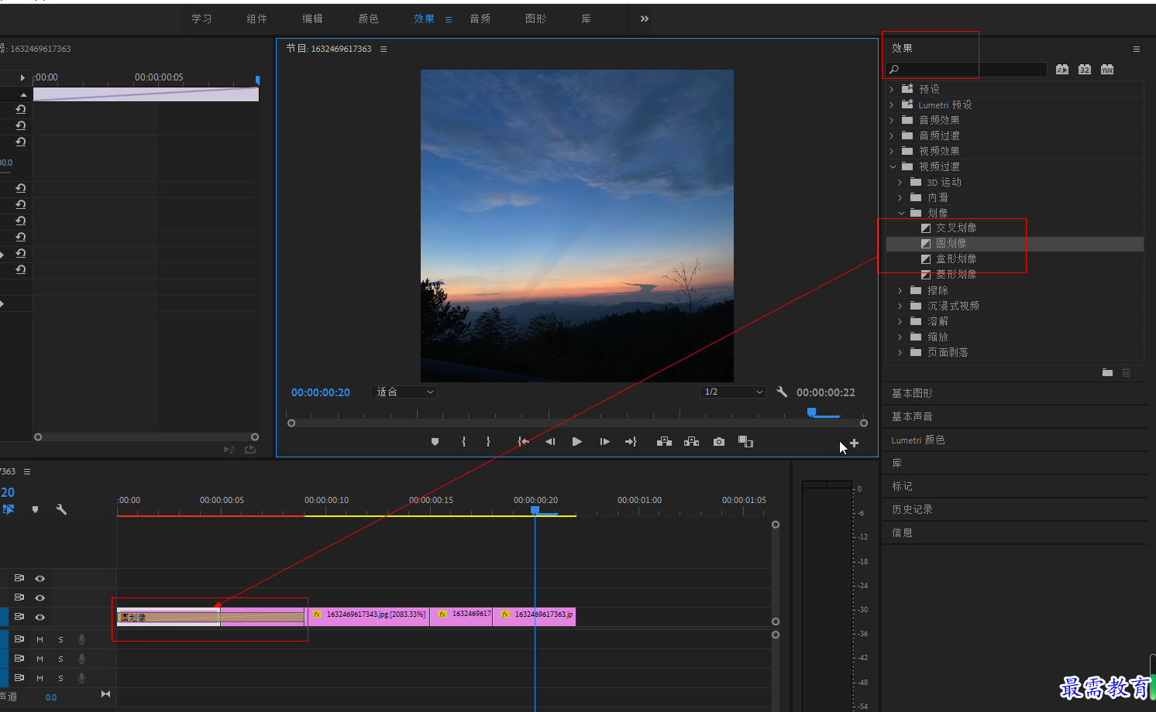Screen dimensions: 1156x712
Task: Open effects panel hamburger menu
Action: point(1137,49)
